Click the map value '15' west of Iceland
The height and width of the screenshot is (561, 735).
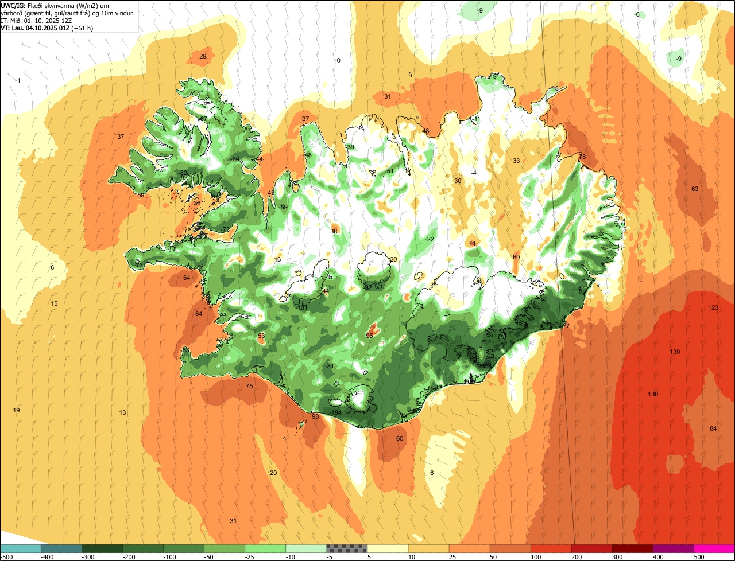pyautogui.click(x=54, y=304)
